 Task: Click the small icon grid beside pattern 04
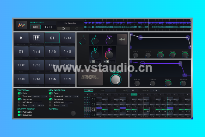click(87, 115)
